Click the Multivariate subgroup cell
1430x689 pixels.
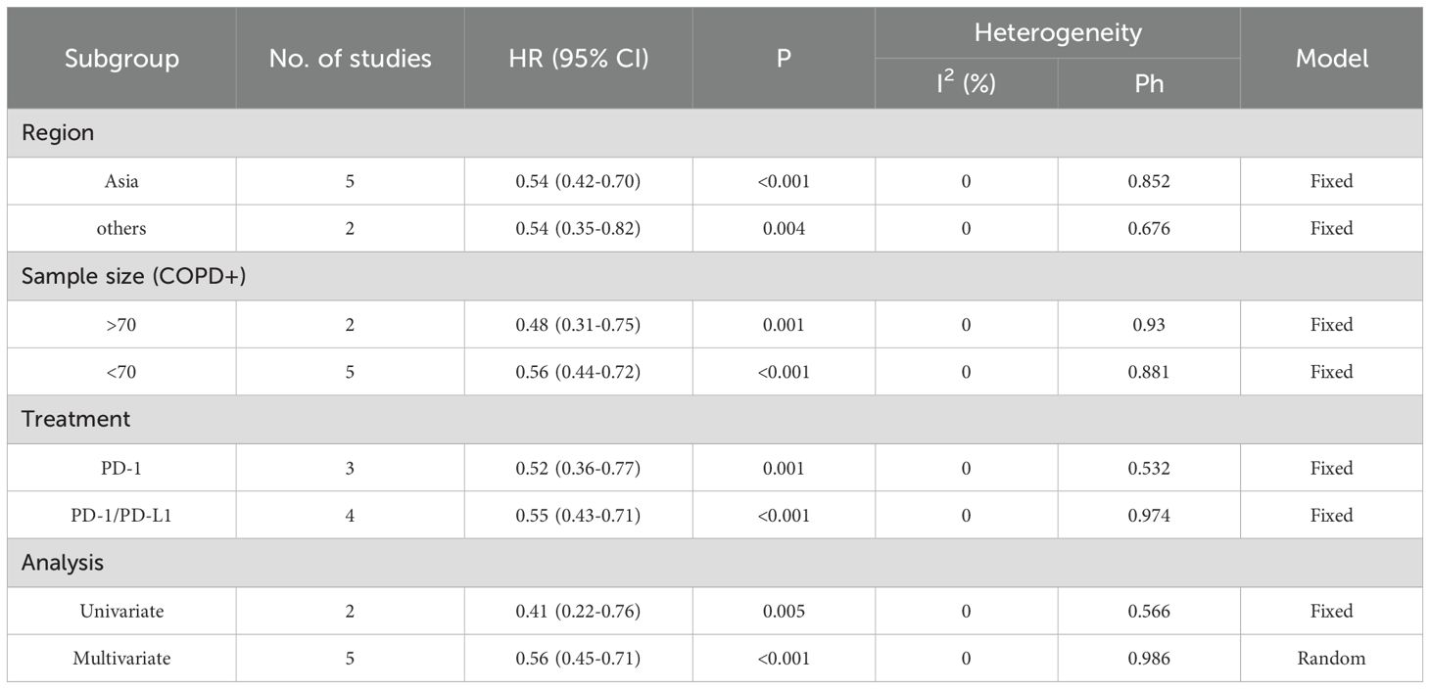(x=121, y=659)
